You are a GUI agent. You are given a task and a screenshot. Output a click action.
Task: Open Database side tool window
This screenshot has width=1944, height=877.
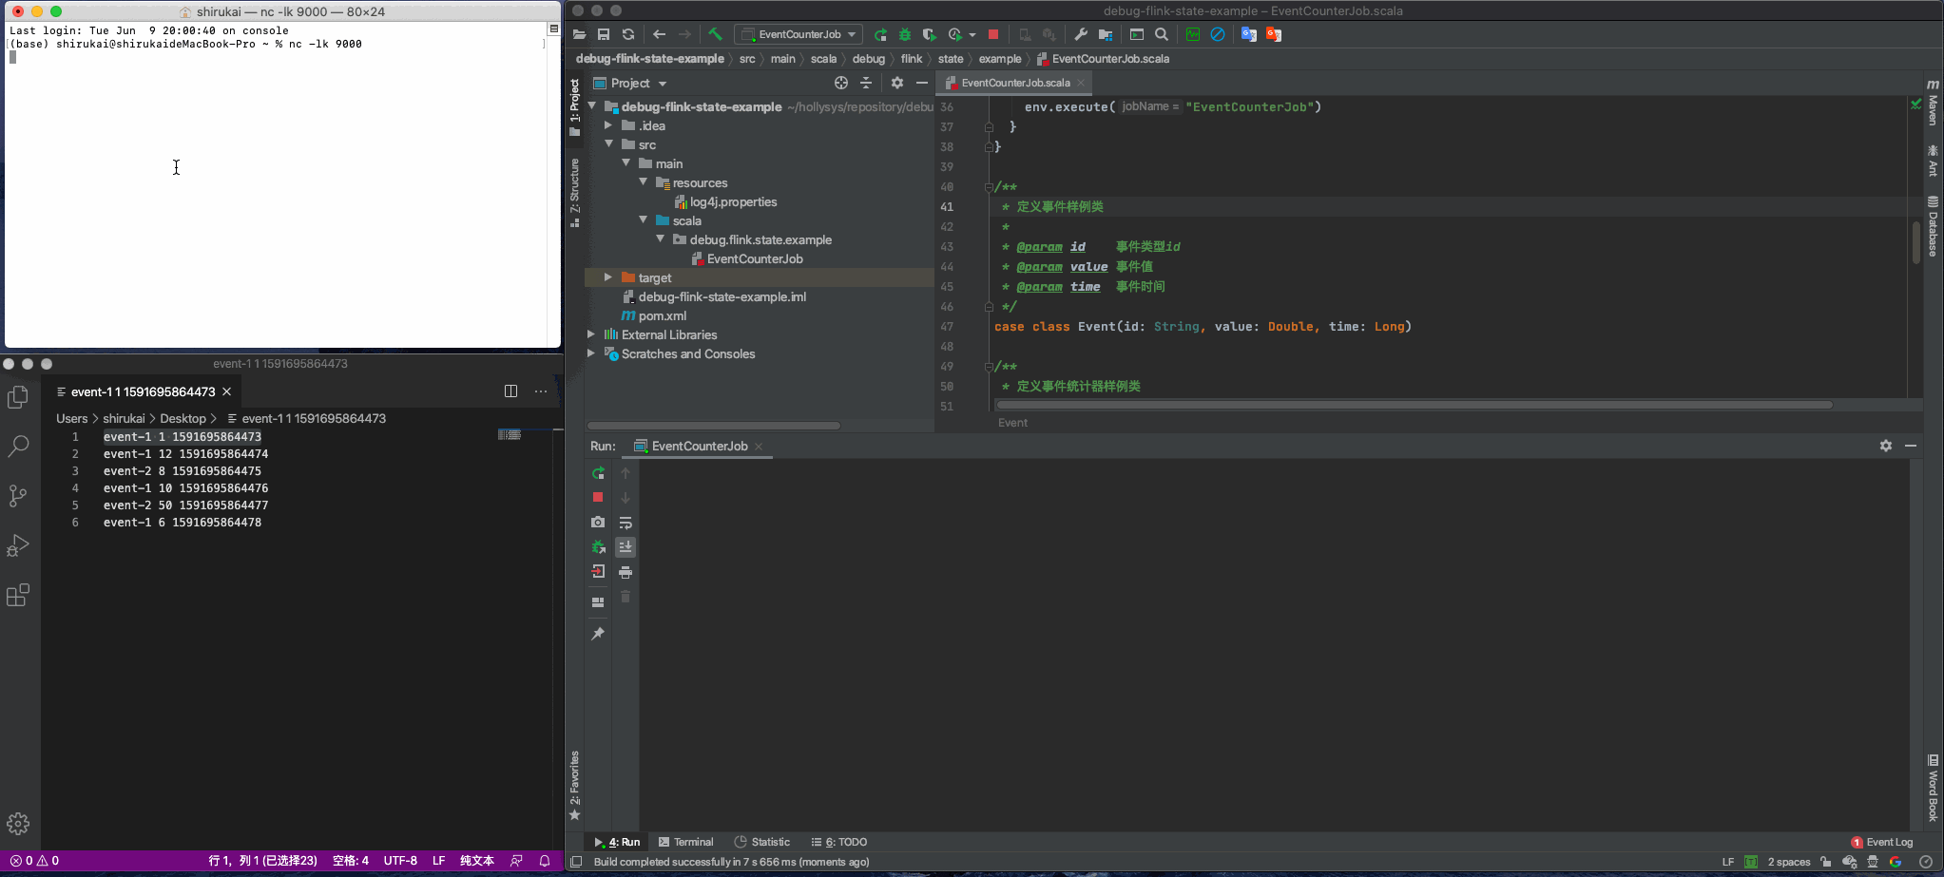(x=1933, y=226)
